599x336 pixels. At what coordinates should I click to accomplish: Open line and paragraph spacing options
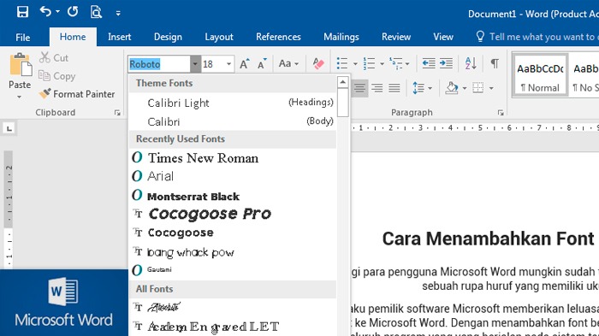click(422, 88)
